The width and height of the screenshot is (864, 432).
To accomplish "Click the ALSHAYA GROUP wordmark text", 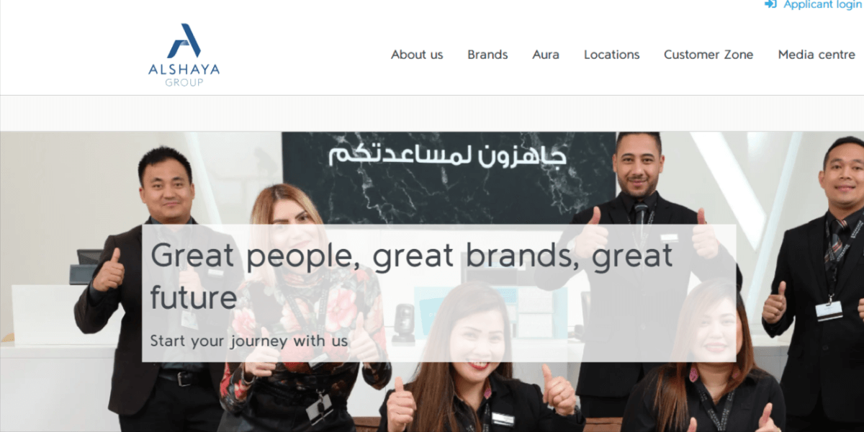I will point(184,75).
